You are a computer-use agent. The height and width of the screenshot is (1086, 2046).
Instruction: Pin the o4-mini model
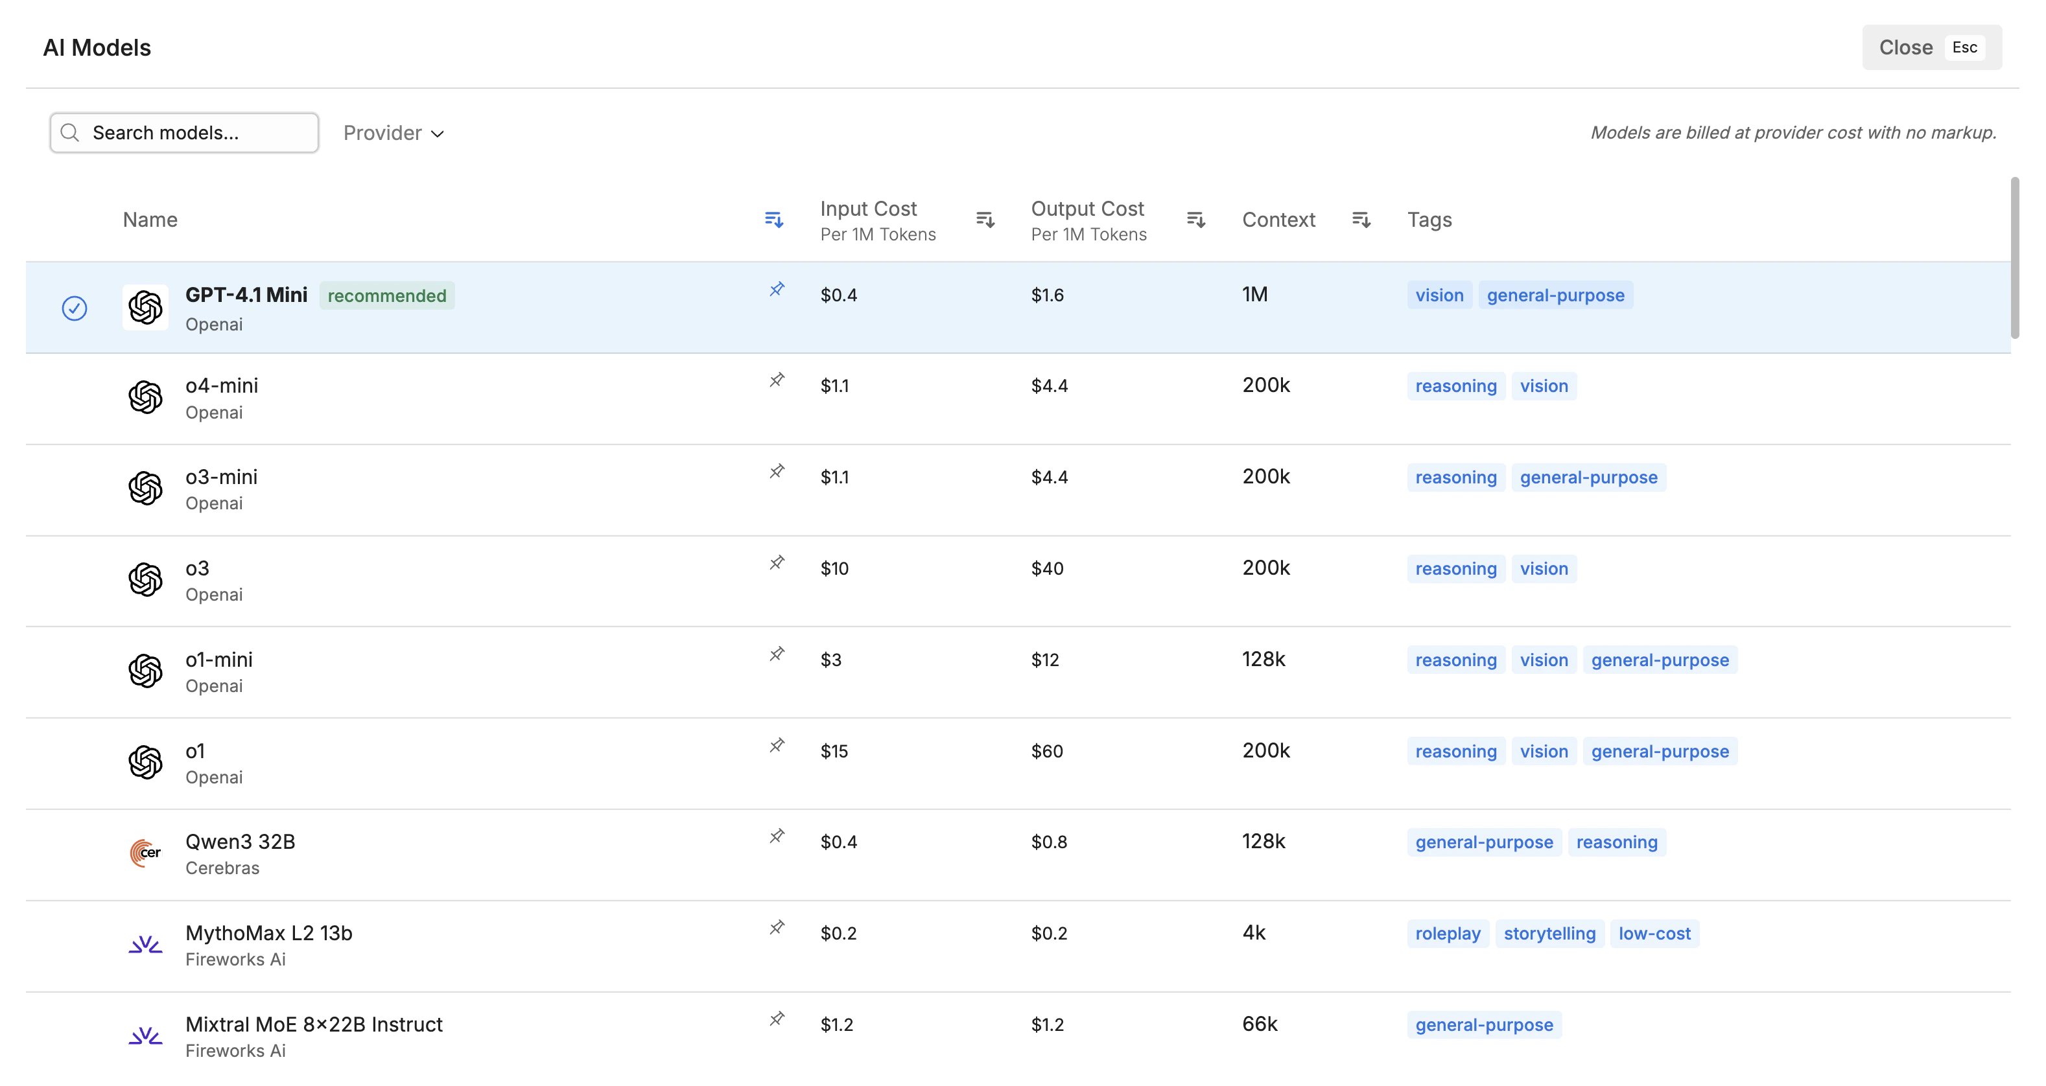click(776, 380)
